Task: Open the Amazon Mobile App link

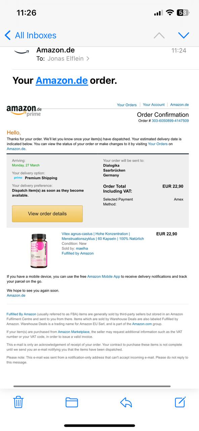Action: (104, 276)
